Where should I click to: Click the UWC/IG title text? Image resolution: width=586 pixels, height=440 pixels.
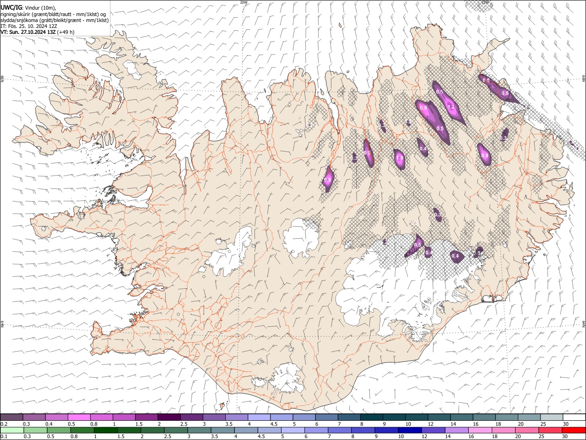11,7
